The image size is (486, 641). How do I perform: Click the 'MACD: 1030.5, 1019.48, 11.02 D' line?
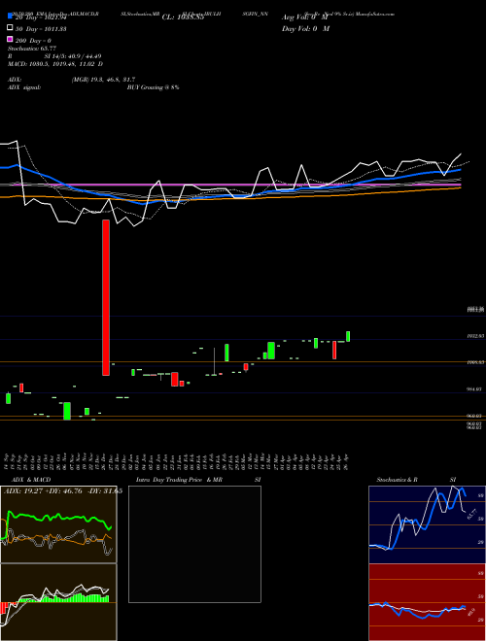[x=55, y=64]
